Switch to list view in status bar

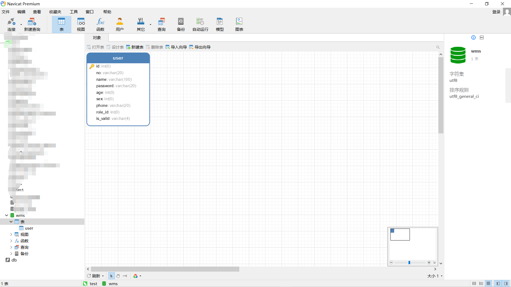481,284
